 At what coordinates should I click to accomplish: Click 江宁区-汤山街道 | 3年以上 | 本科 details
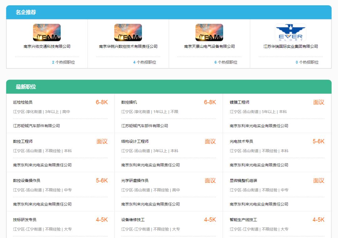click(150, 151)
